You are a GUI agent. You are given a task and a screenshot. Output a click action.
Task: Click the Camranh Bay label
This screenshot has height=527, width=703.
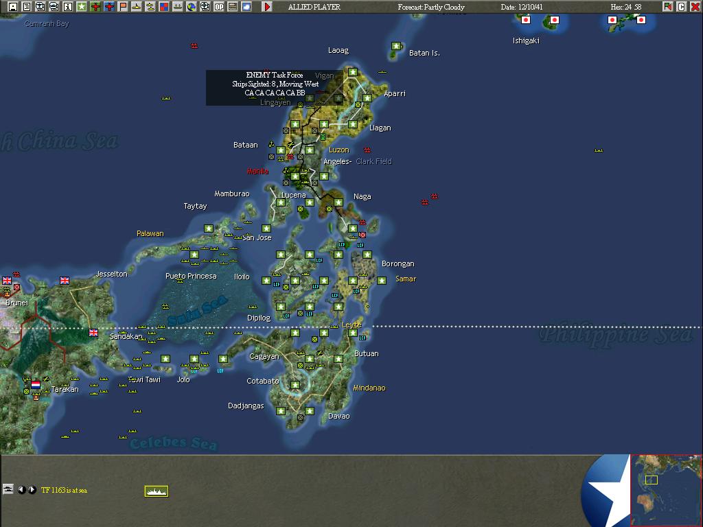[x=47, y=24]
